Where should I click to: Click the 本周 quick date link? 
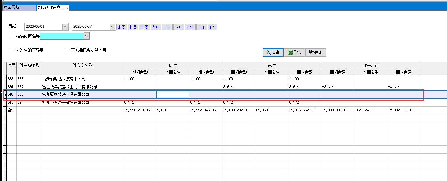pyautogui.click(x=121, y=27)
